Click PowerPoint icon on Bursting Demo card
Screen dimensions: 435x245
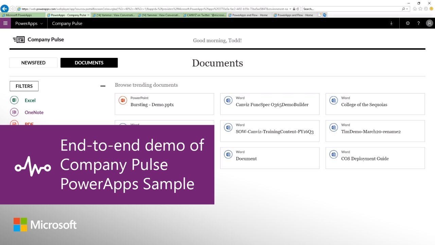(123, 100)
